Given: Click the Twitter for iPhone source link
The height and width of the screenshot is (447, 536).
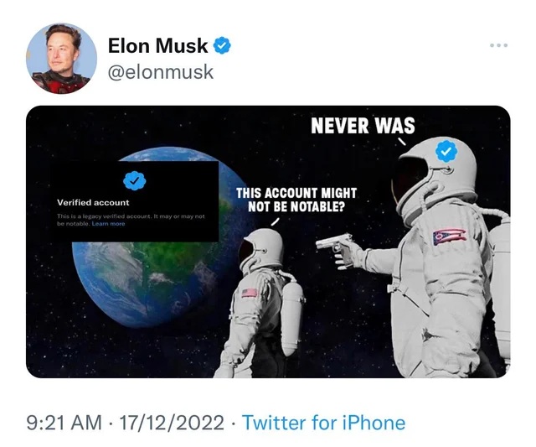Looking at the screenshot, I should click(x=324, y=423).
